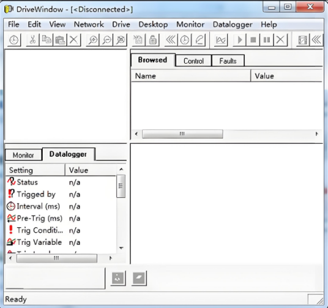Image resolution: width=328 pixels, height=308 pixels.
Task: Open the Desktop menu
Action: [x=153, y=24]
